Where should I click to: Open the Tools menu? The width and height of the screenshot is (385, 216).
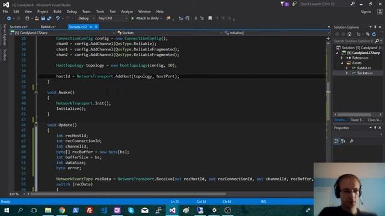click(x=100, y=11)
